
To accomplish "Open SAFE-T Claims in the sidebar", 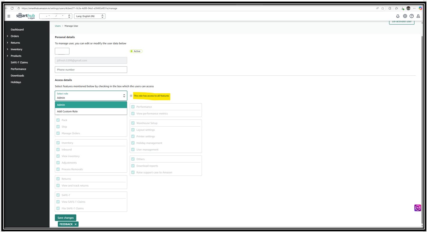I will point(19,62).
